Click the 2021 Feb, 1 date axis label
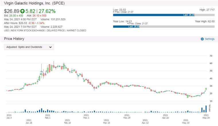This screenshot has height=126, width=218. [48, 117]
